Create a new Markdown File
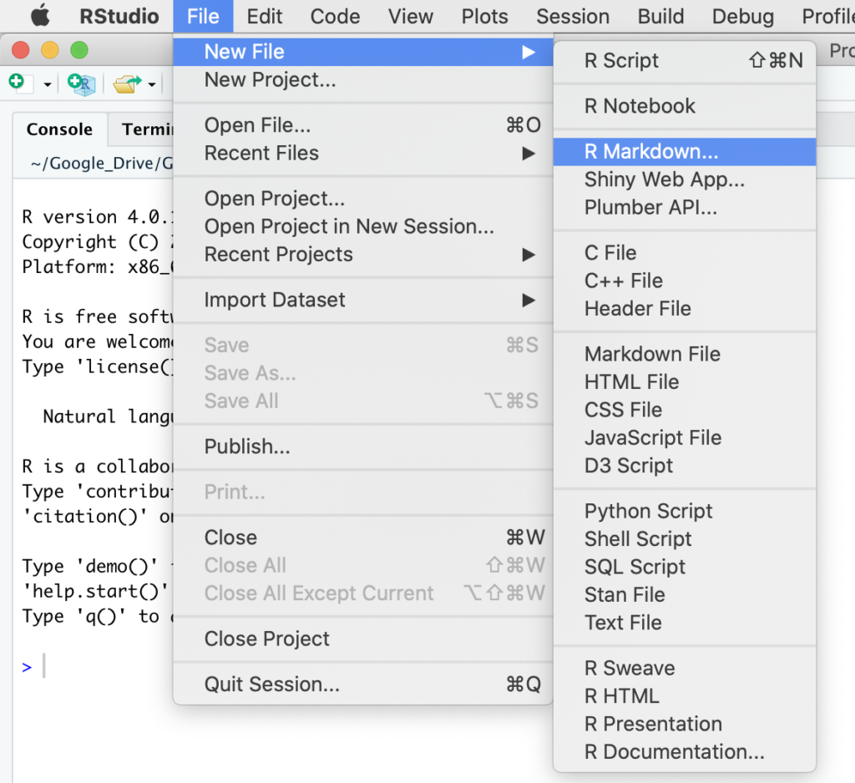Viewport: 855px width, 783px height. coord(685,355)
